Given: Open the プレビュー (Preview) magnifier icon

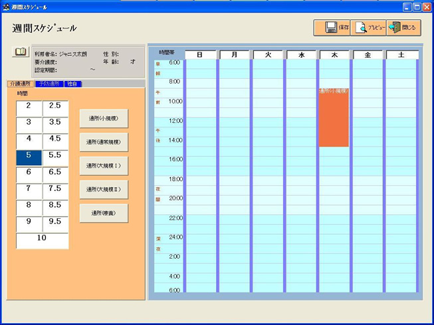Looking at the screenshot, I should tap(361, 28).
